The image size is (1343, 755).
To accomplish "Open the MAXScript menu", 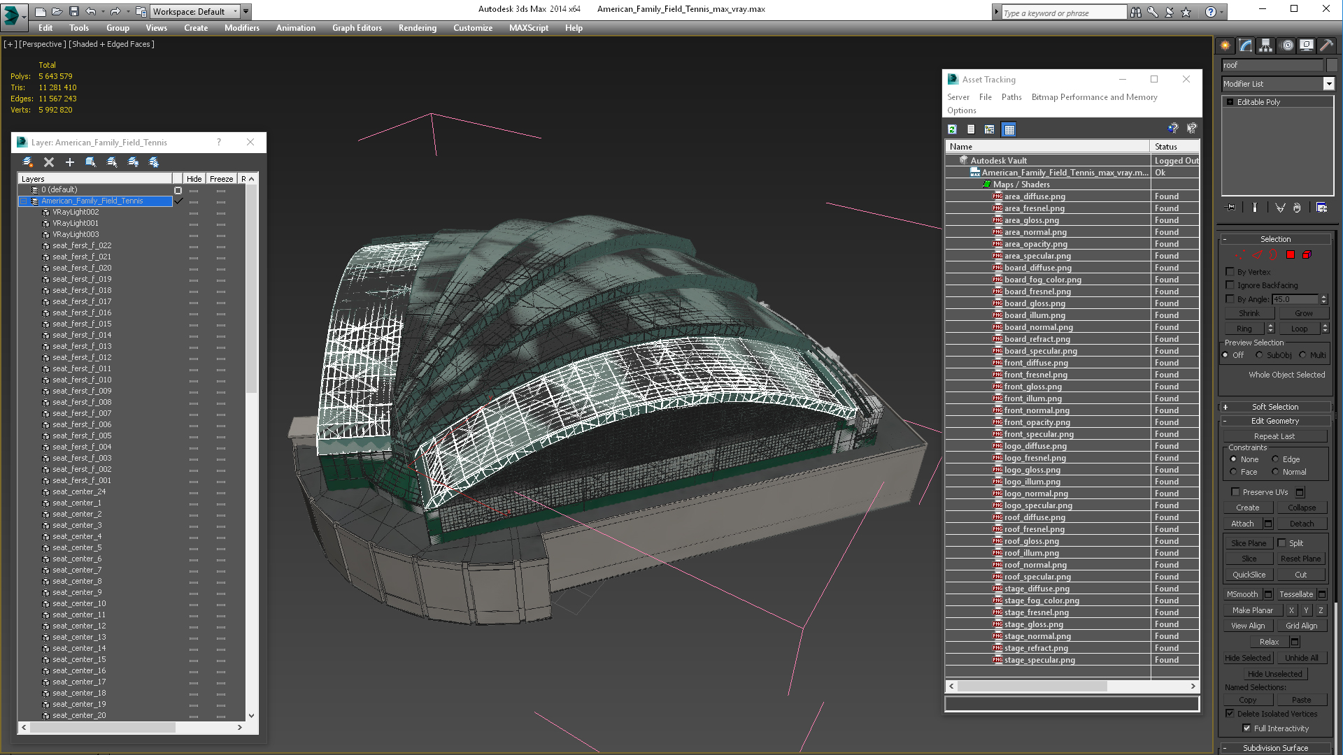I will 529,28.
